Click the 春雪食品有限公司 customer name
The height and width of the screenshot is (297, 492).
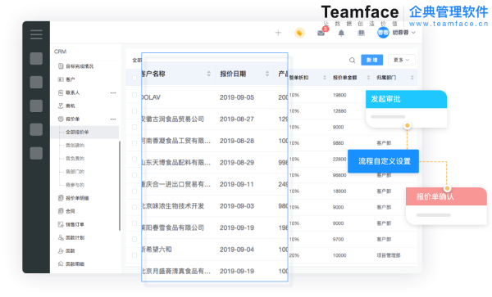pos(172,227)
